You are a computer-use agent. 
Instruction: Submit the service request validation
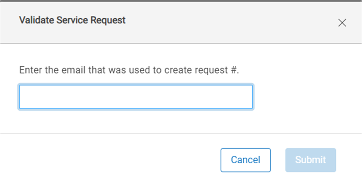coord(310,160)
